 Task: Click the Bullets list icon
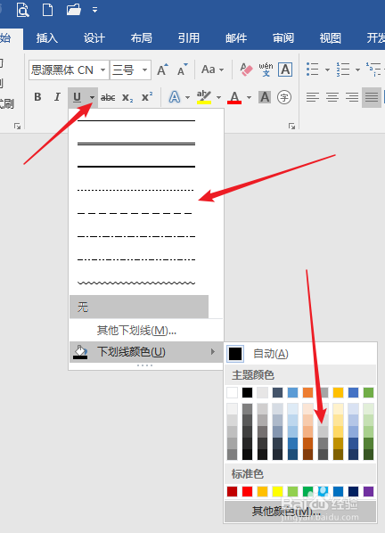(313, 70)
